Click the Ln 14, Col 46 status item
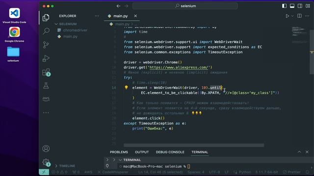The height and width of the screenshot is (176, 314). tap(160, 172)
